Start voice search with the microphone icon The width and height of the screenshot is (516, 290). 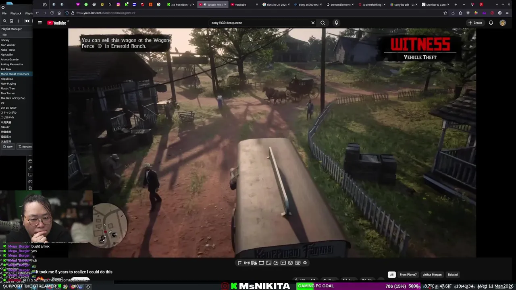tap(336, 23)
